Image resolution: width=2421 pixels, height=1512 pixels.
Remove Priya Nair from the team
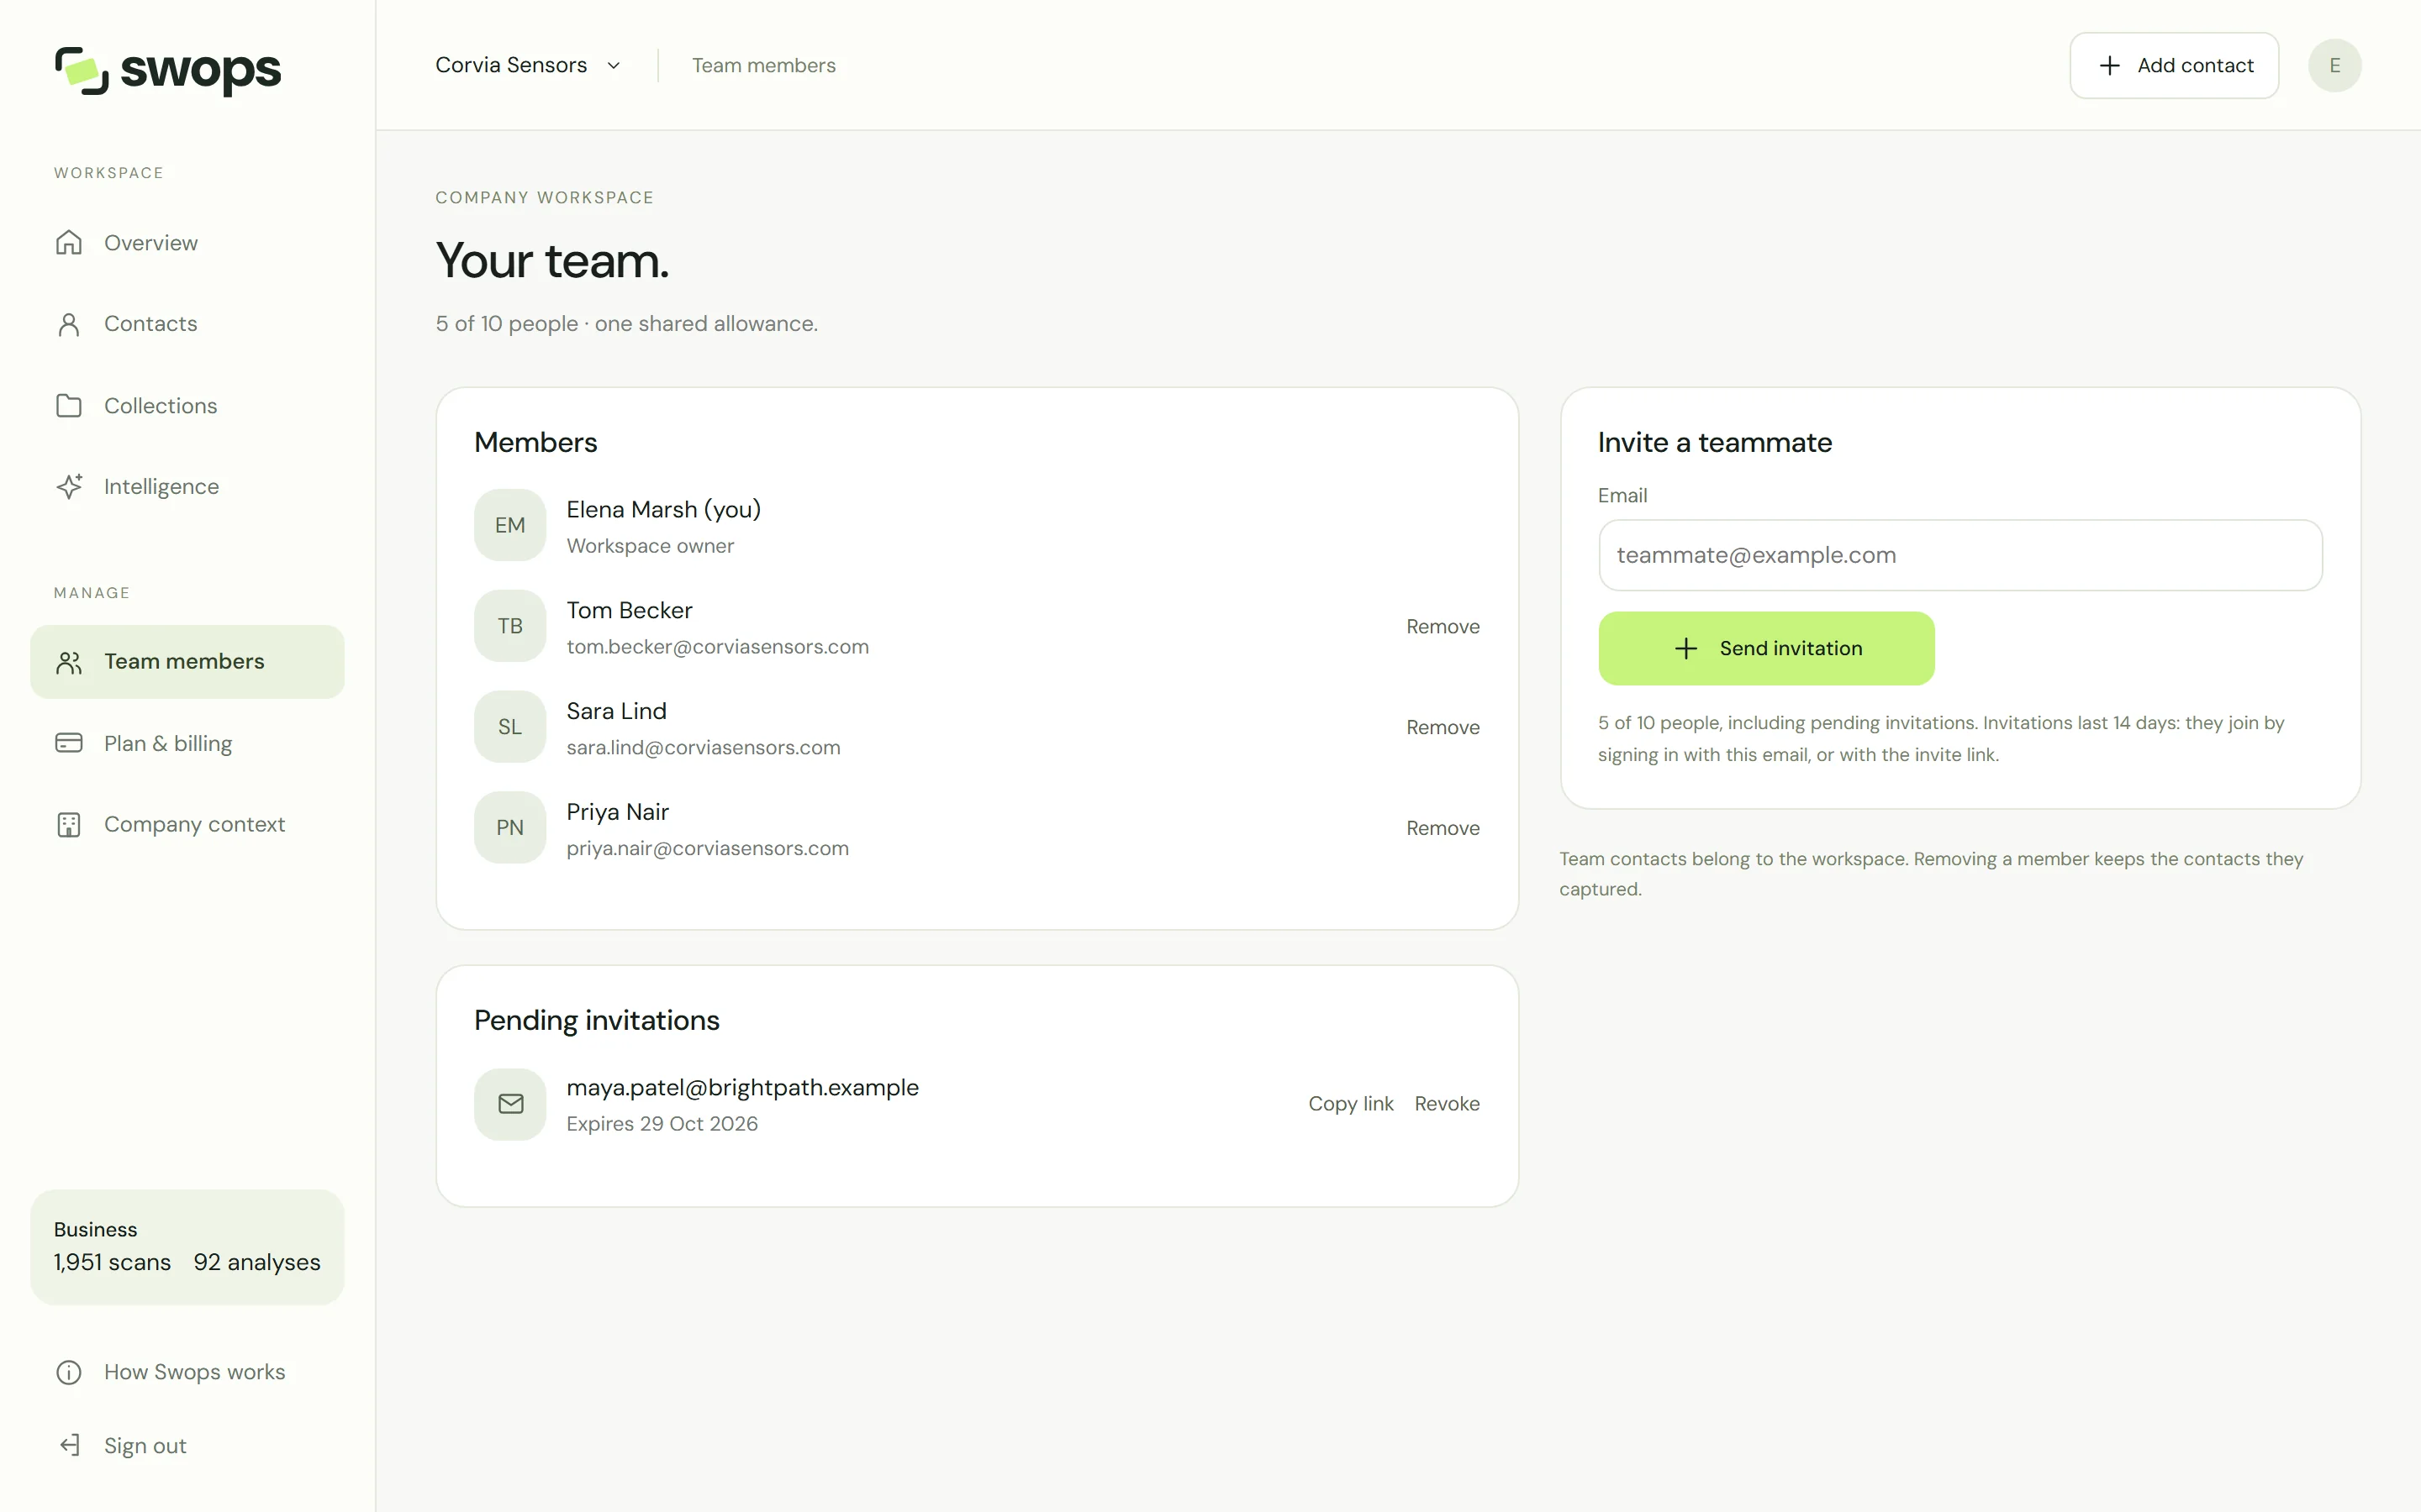pyautogui.click(x=1443, y=829)
